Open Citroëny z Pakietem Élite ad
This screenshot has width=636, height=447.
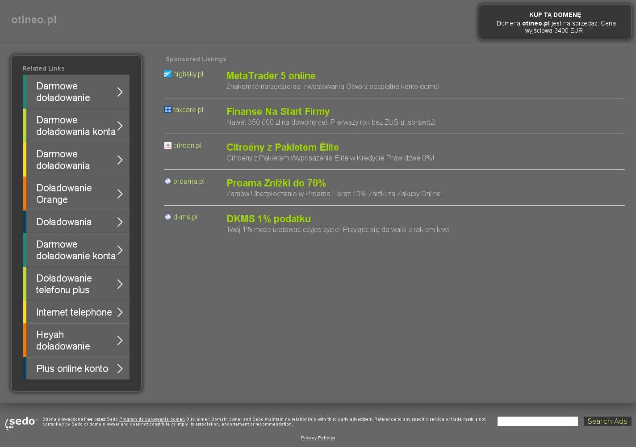282,148
